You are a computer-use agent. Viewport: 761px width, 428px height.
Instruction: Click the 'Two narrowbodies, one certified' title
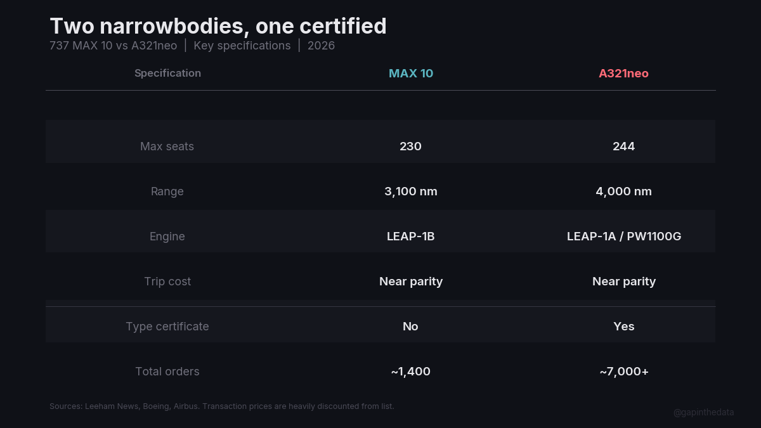click(218, 26)
